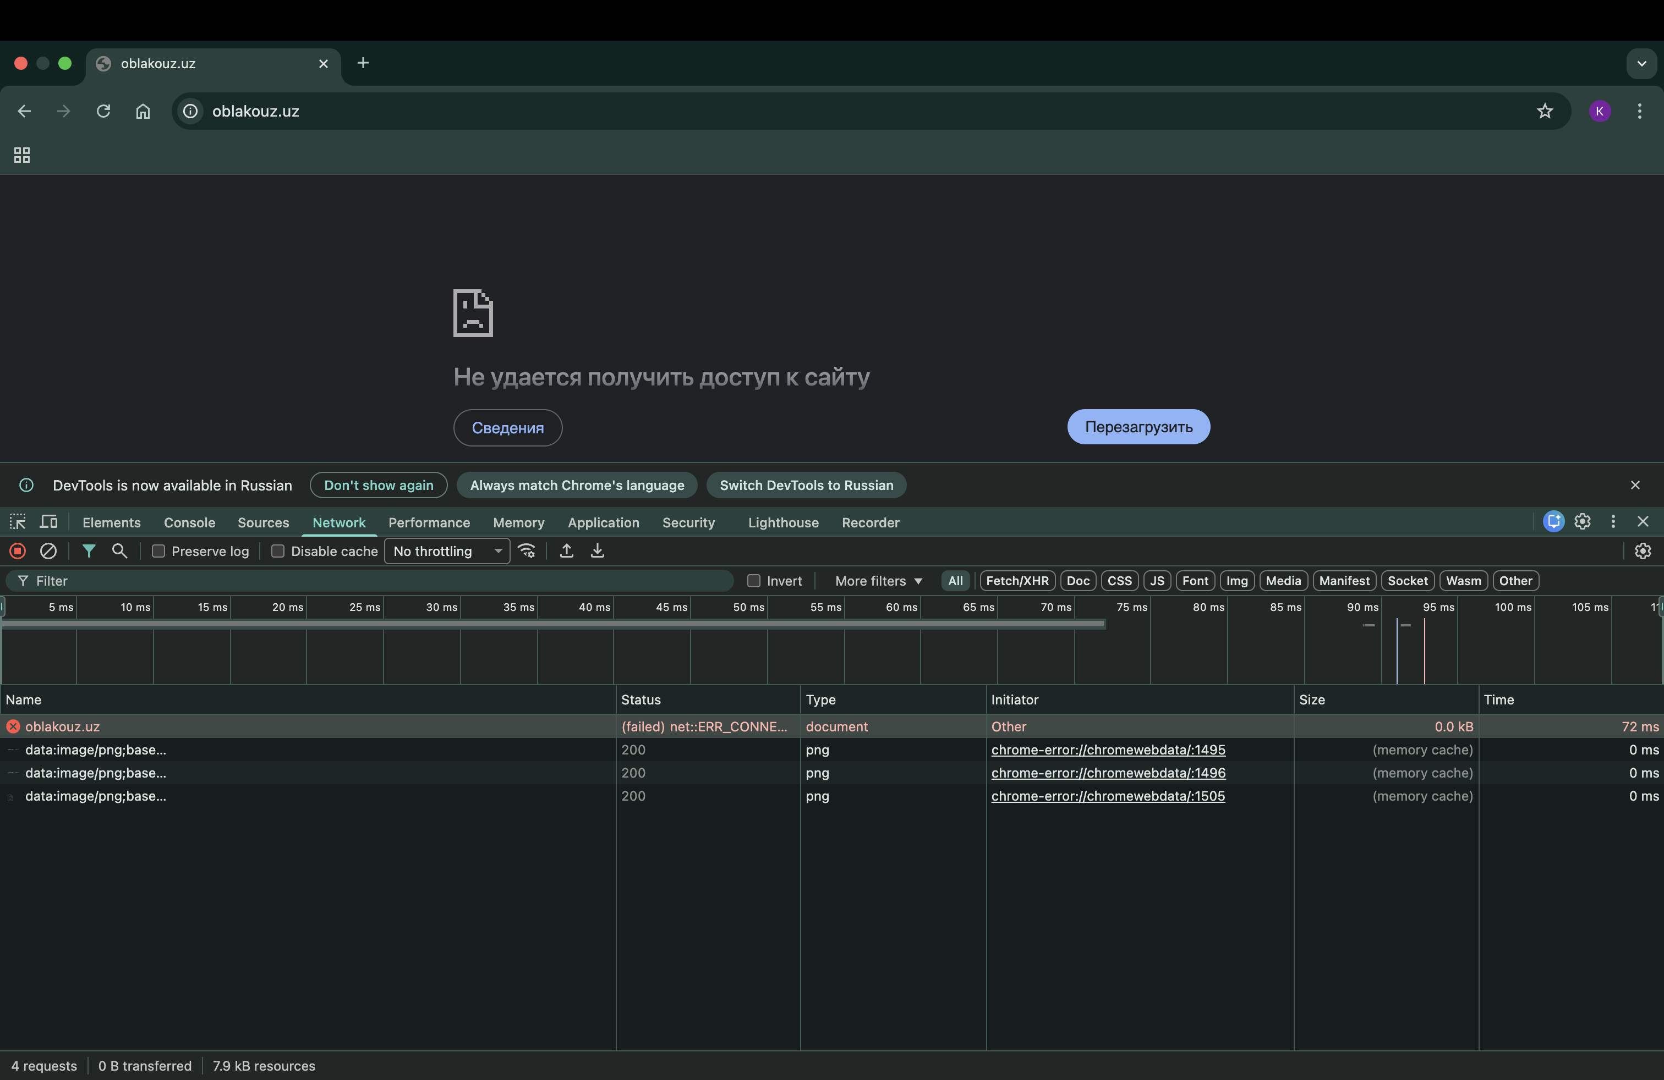The image size is (1664, 1080).
Task: Click the stop recording network log icon
Action: coord(18,551)
